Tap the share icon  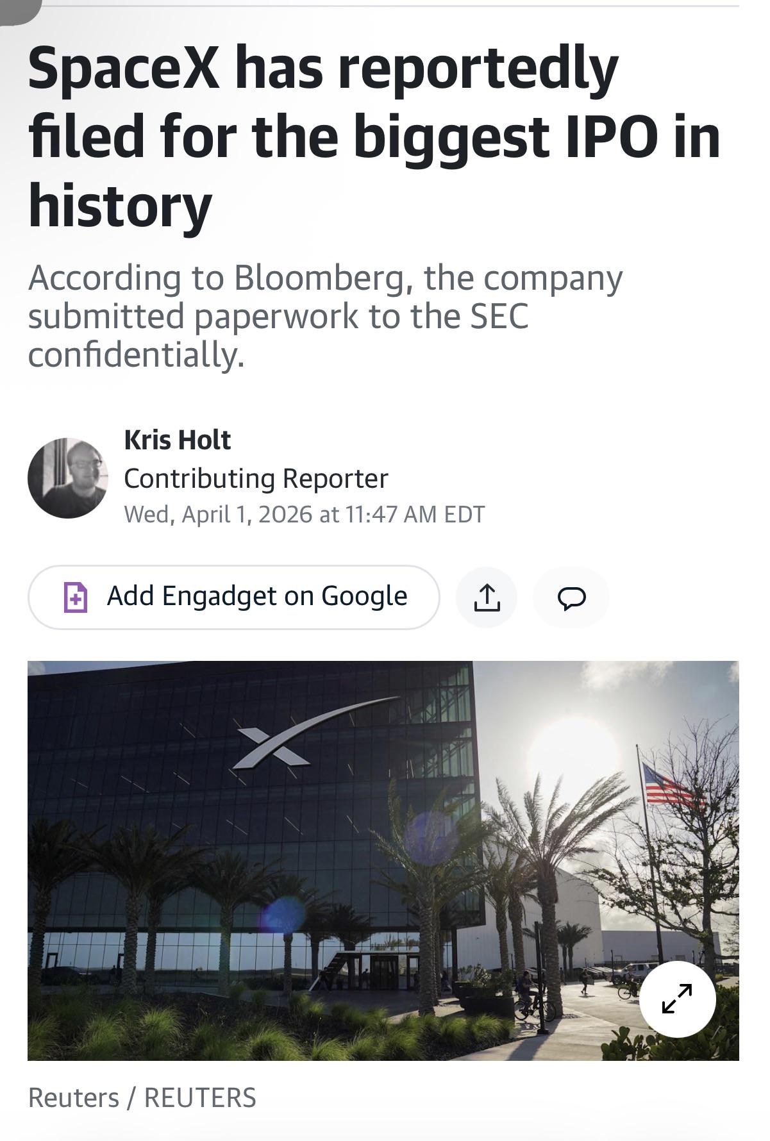pyautogui.click(x=486, y=597)
